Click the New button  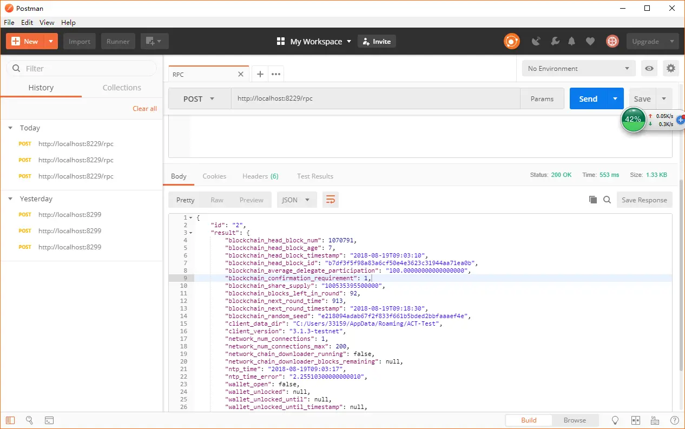[x=24, y=41]
